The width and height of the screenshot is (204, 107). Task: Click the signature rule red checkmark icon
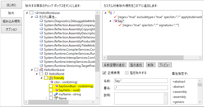pos(120,25)
